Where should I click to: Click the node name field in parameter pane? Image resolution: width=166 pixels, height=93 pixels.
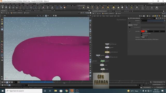coord(148,18)
